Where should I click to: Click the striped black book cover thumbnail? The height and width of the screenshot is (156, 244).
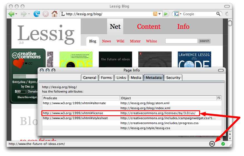pyautogui.click(x=155, y=59)
